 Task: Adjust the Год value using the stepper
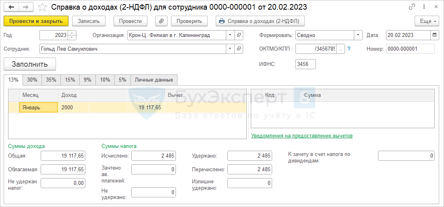click(x=72, y=35)
